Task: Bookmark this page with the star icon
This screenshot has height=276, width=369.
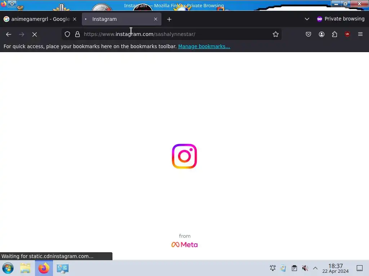Action: point(276,34)
